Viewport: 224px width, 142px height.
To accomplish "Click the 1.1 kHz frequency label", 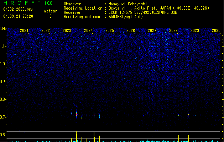I will pyautogui.click(x=3, y=46).
